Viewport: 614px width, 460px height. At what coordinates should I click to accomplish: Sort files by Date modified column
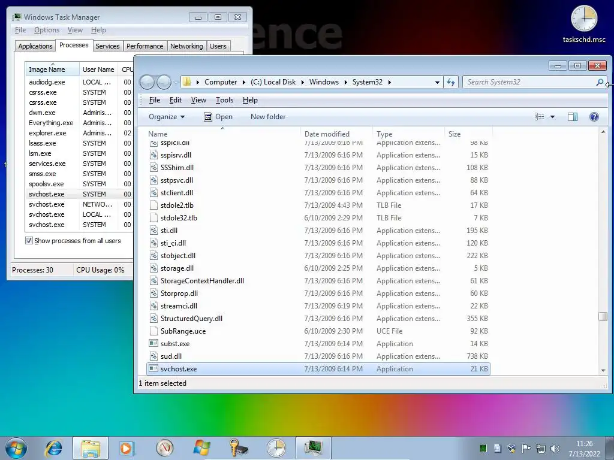[x=336, y=134]
